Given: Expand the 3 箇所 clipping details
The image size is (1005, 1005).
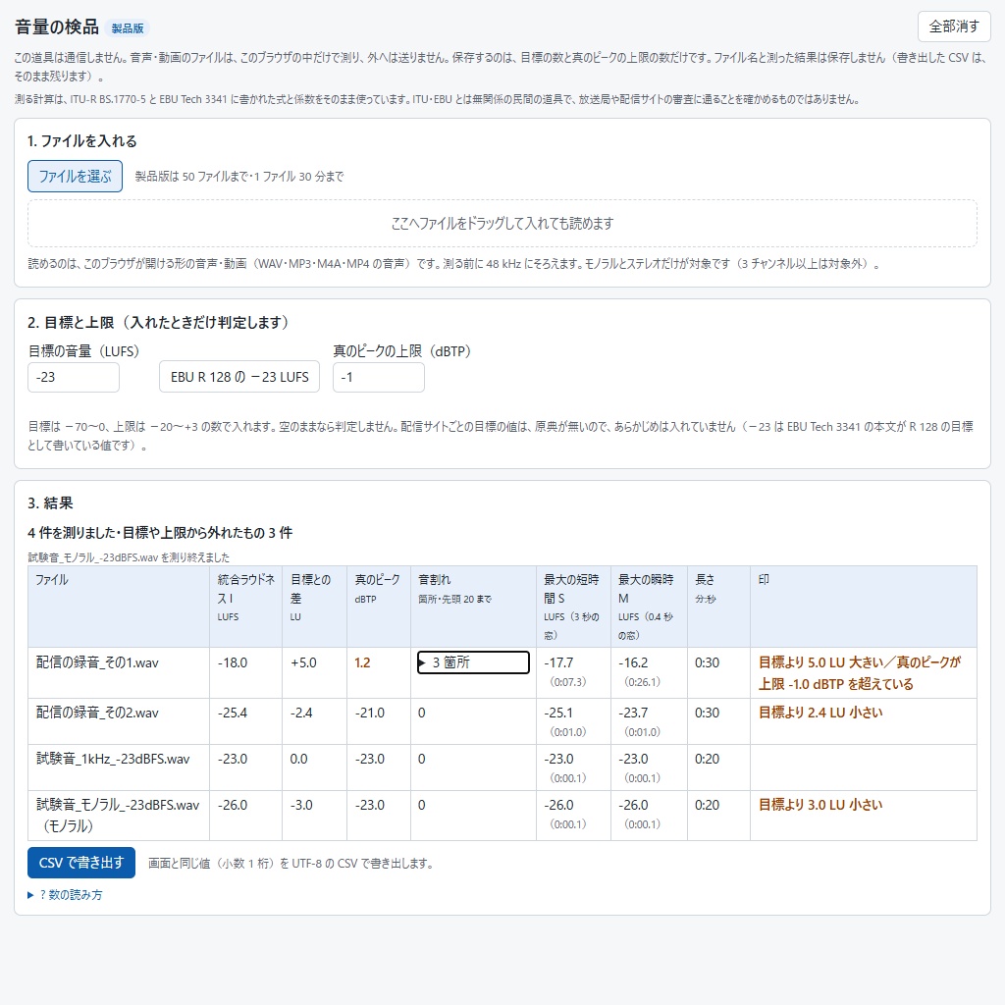Looking at the screenshot, I should point(473,662).
